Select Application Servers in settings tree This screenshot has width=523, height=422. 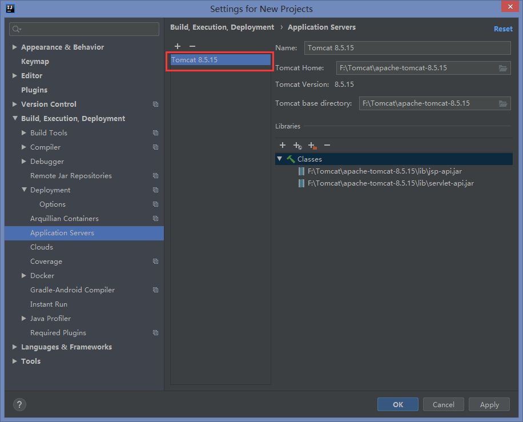point(84,233)
